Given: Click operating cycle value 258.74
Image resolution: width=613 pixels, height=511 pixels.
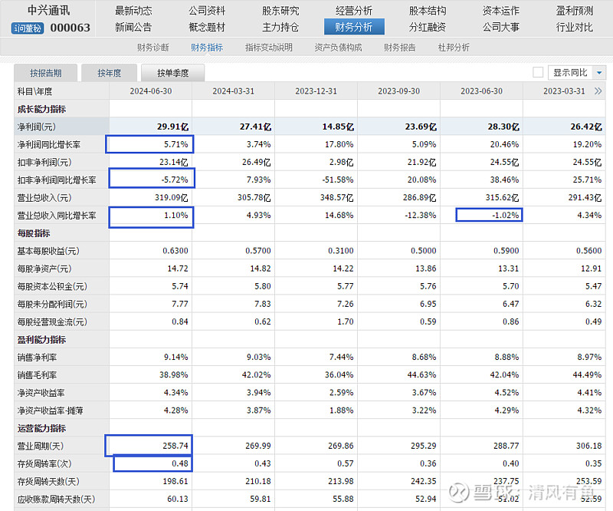Looking at the screenshot, I should 175,446.
